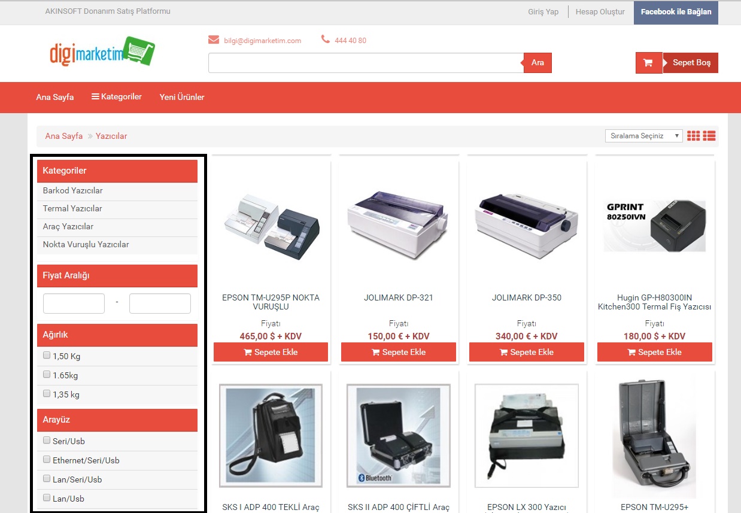Click AKINSOFT Donanım Satış Platformu text
Viewport: 741px width, 513px height.
[108, 11]
